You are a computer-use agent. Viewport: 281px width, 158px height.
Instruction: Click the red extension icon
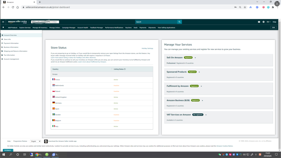pos(263,7)
